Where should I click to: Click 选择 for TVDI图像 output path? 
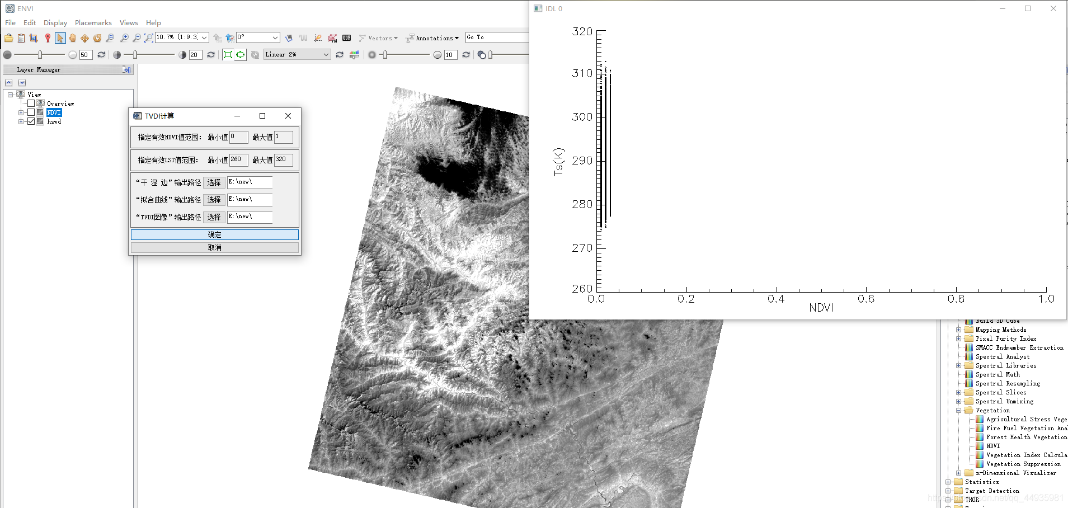214,217
